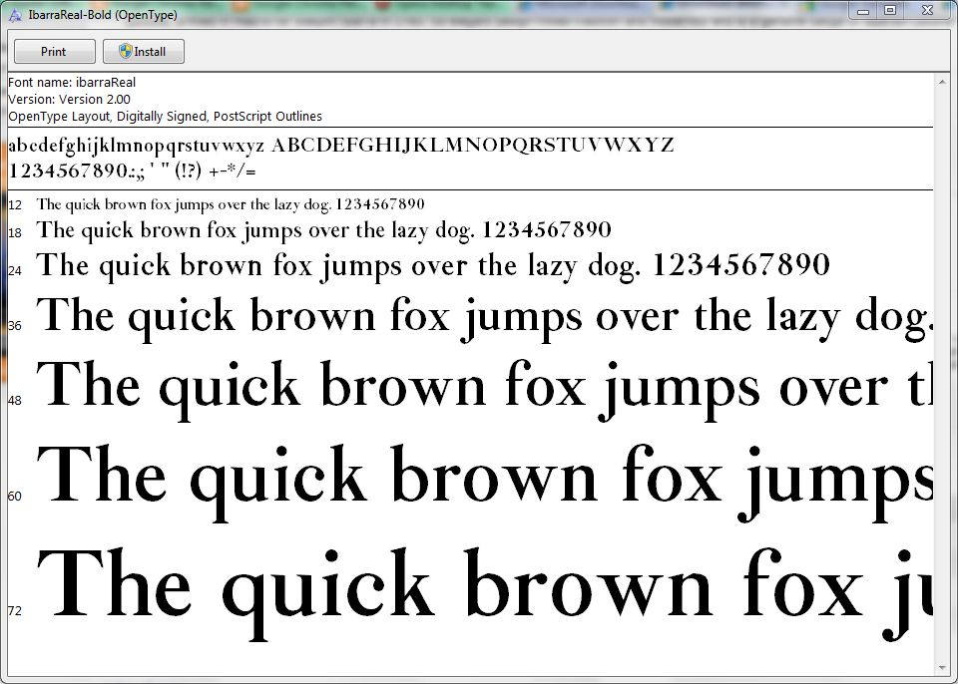Click the 12-point sample sentence
Viewport: 958px width, 684px height.
pos(231,204)
